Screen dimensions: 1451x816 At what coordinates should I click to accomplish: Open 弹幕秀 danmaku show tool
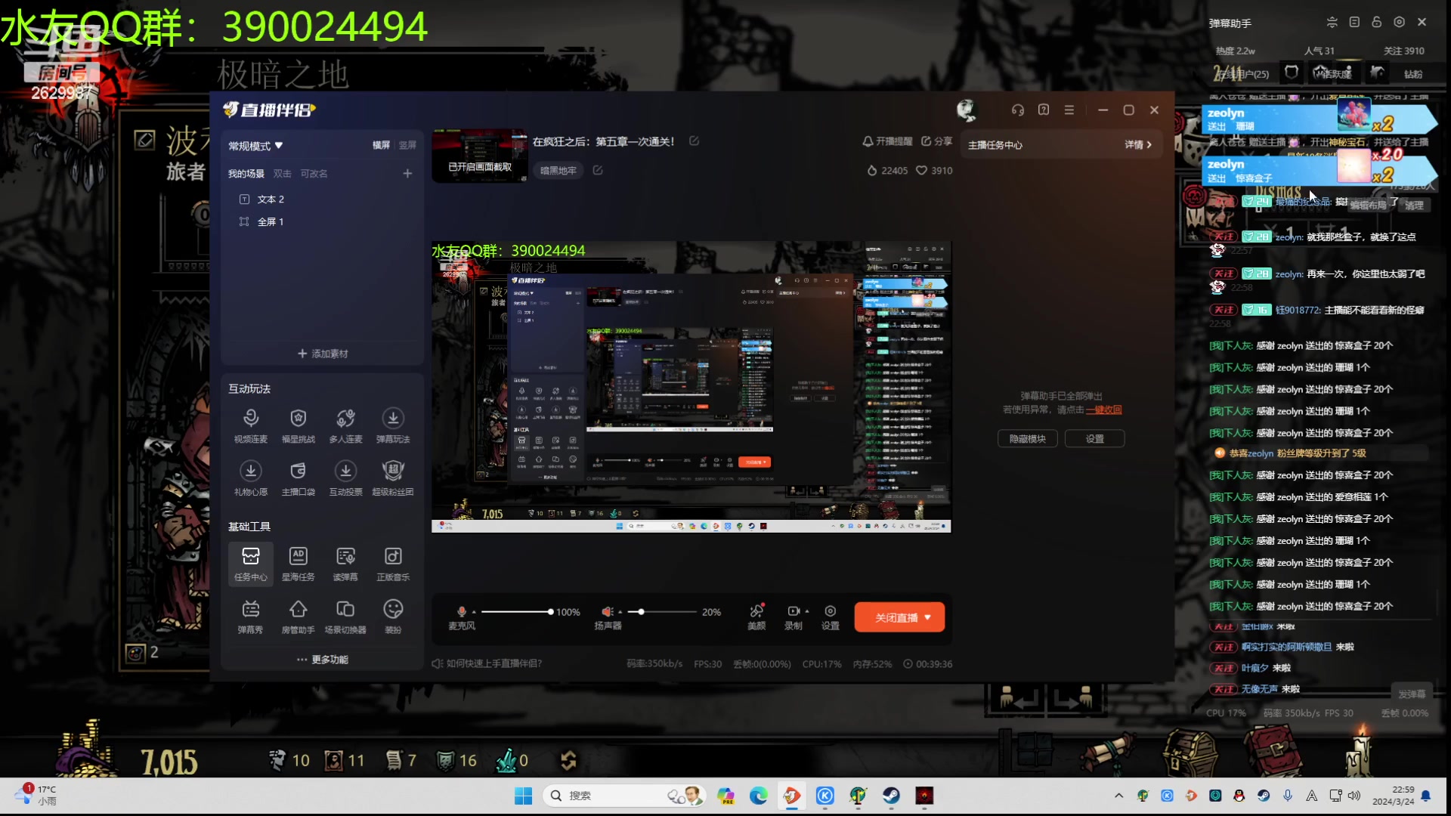(x=251, y=617)
